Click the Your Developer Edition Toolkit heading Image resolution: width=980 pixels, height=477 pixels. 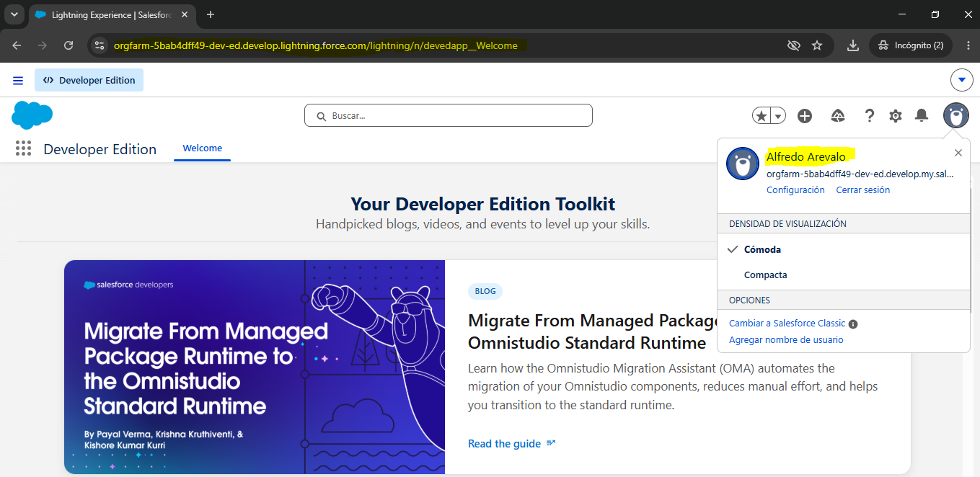(x=483, y=204)
